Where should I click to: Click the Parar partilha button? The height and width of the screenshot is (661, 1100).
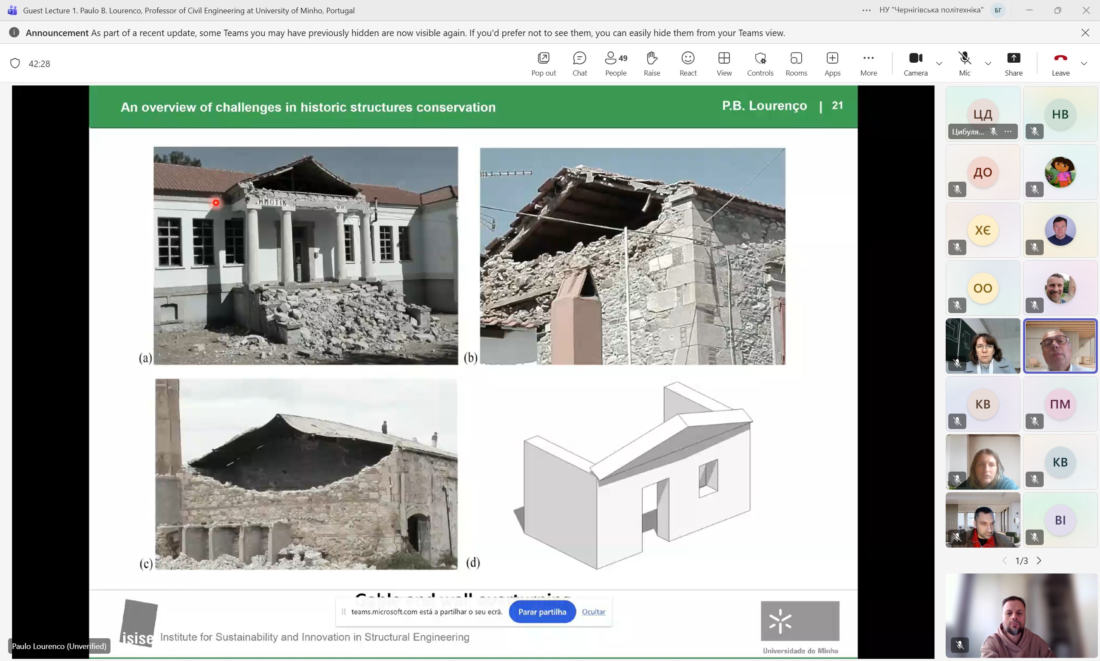tap(542, 612)
